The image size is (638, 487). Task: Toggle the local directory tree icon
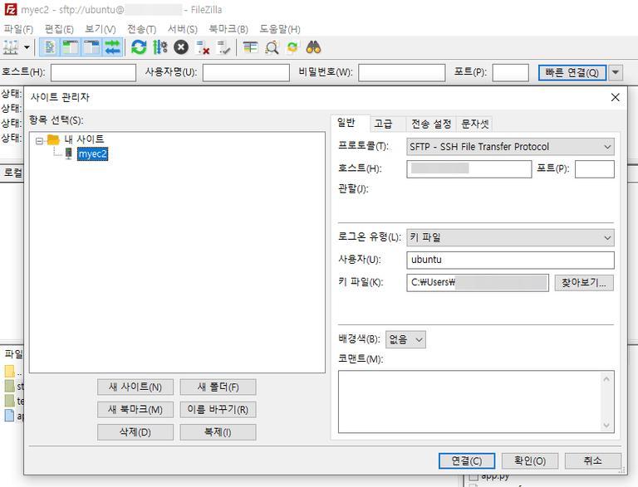click(71, 47)
